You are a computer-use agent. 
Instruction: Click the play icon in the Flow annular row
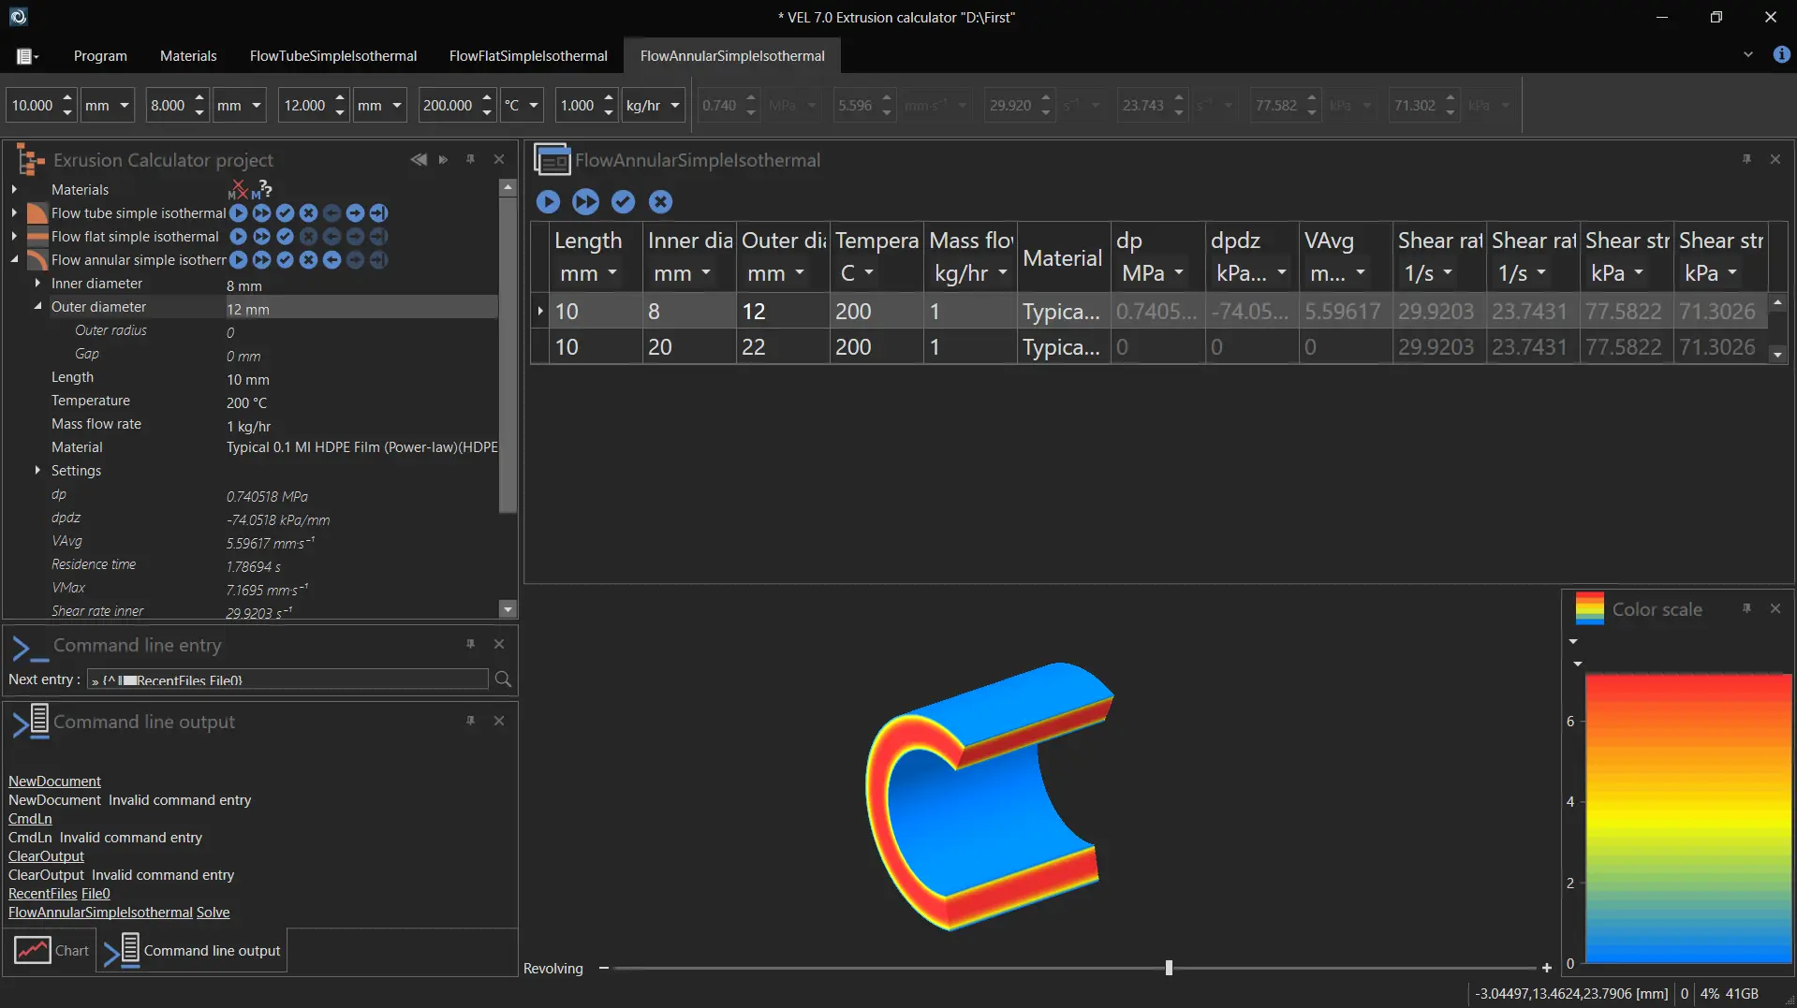pos(239,260)
